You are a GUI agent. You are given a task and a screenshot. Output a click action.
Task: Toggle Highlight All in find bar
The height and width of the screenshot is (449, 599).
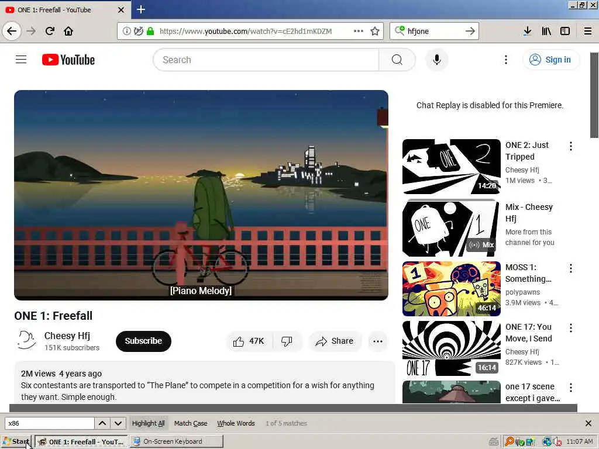pyautogui.click(x=148, y=423)
